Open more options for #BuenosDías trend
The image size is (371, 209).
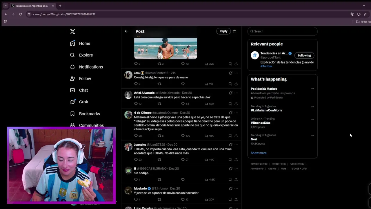coord(312,119)
